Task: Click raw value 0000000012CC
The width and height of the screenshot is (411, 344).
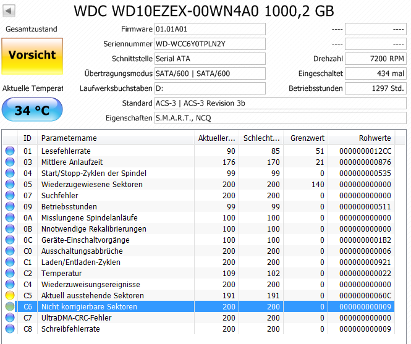Action: (365, 151)
